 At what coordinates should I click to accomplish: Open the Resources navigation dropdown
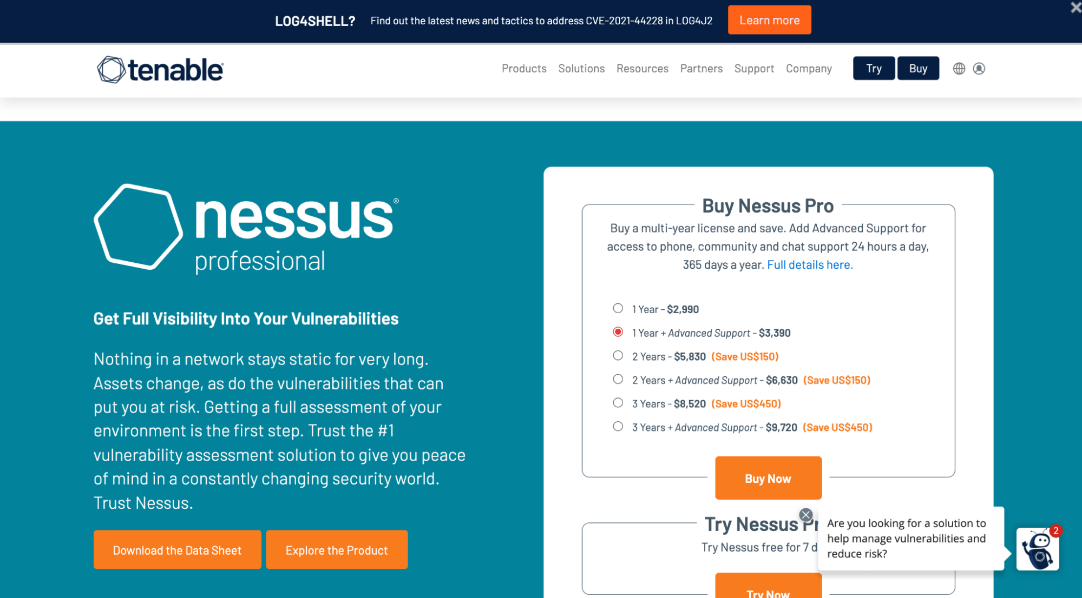[x=642, y=68]
